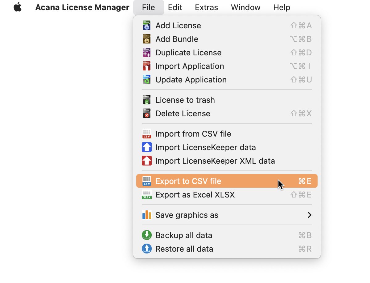Click the Export to CSV file icon
Viewport: 370px width, 283px height.
tap(147, 181)
